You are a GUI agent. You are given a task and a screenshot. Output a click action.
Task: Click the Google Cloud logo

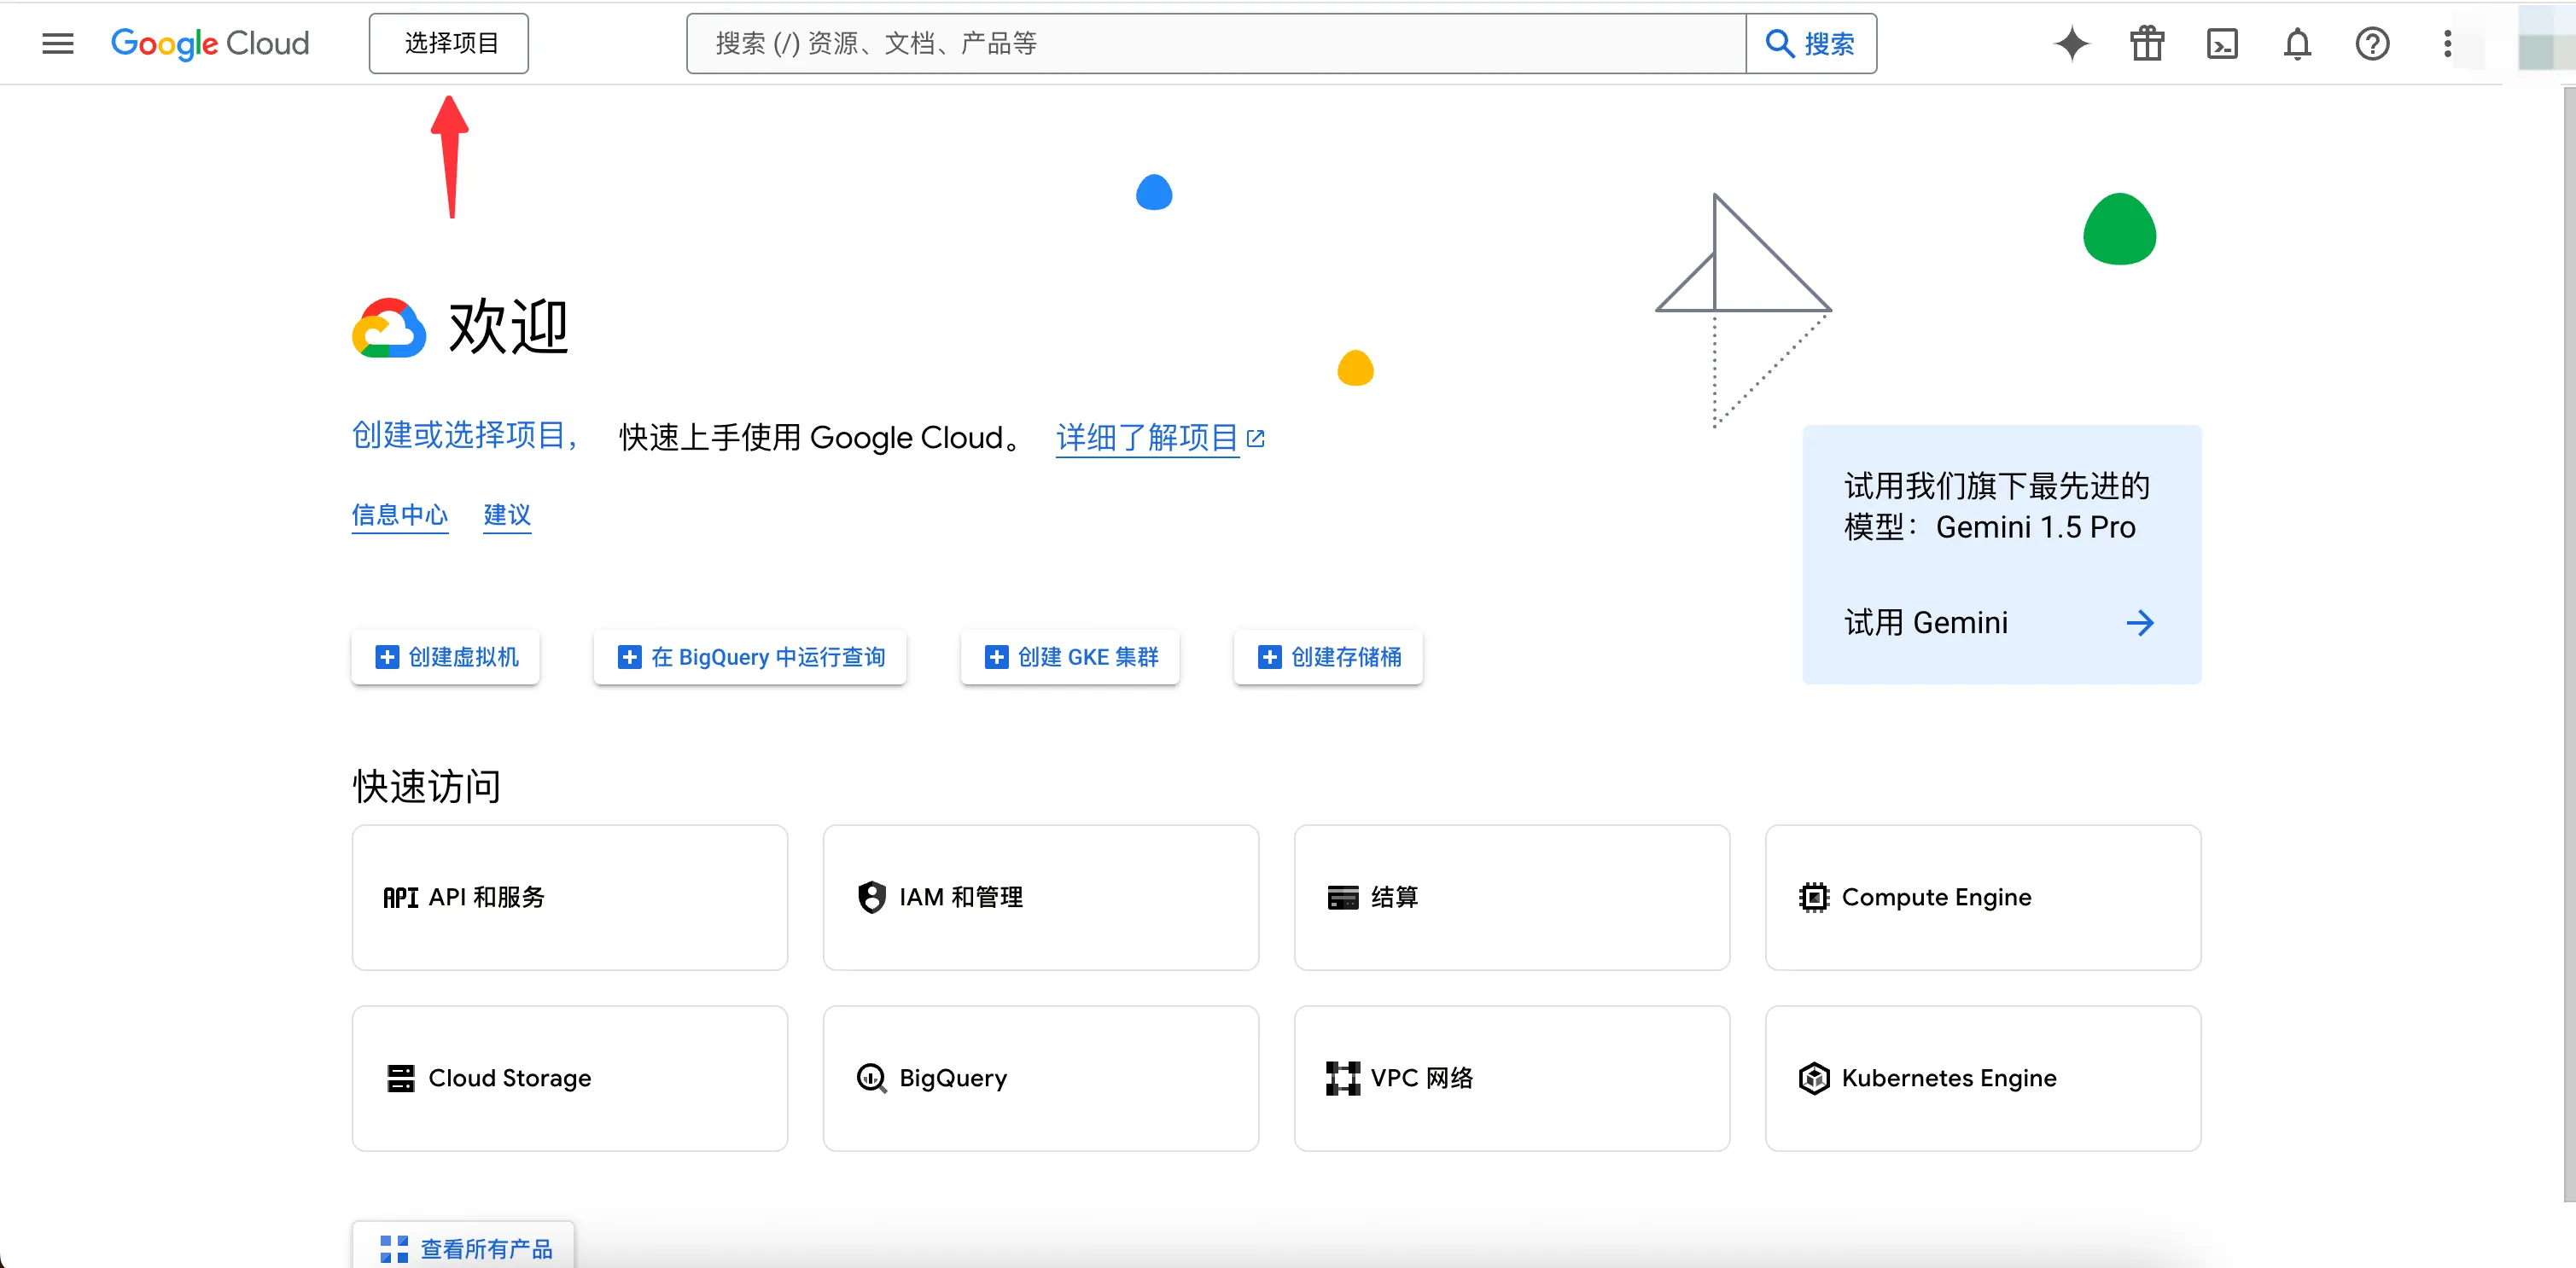[210, 43]
